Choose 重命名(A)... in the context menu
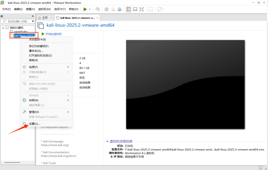This screenshot has height=170, width=268. pyautogui.click(x=36, y=51)
